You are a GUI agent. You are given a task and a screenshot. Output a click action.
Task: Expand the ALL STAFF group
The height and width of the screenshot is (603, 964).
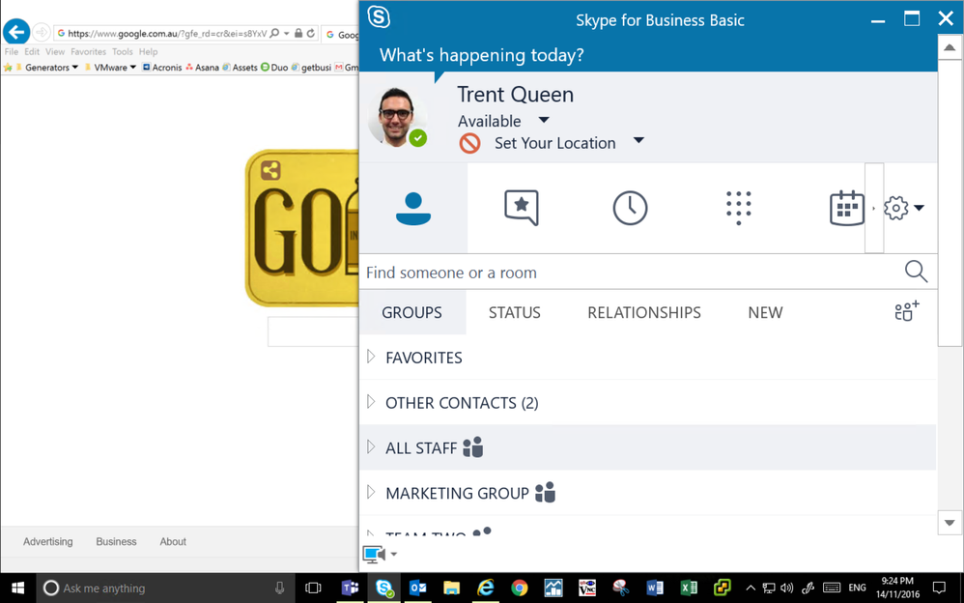click(x=371, y=446)
